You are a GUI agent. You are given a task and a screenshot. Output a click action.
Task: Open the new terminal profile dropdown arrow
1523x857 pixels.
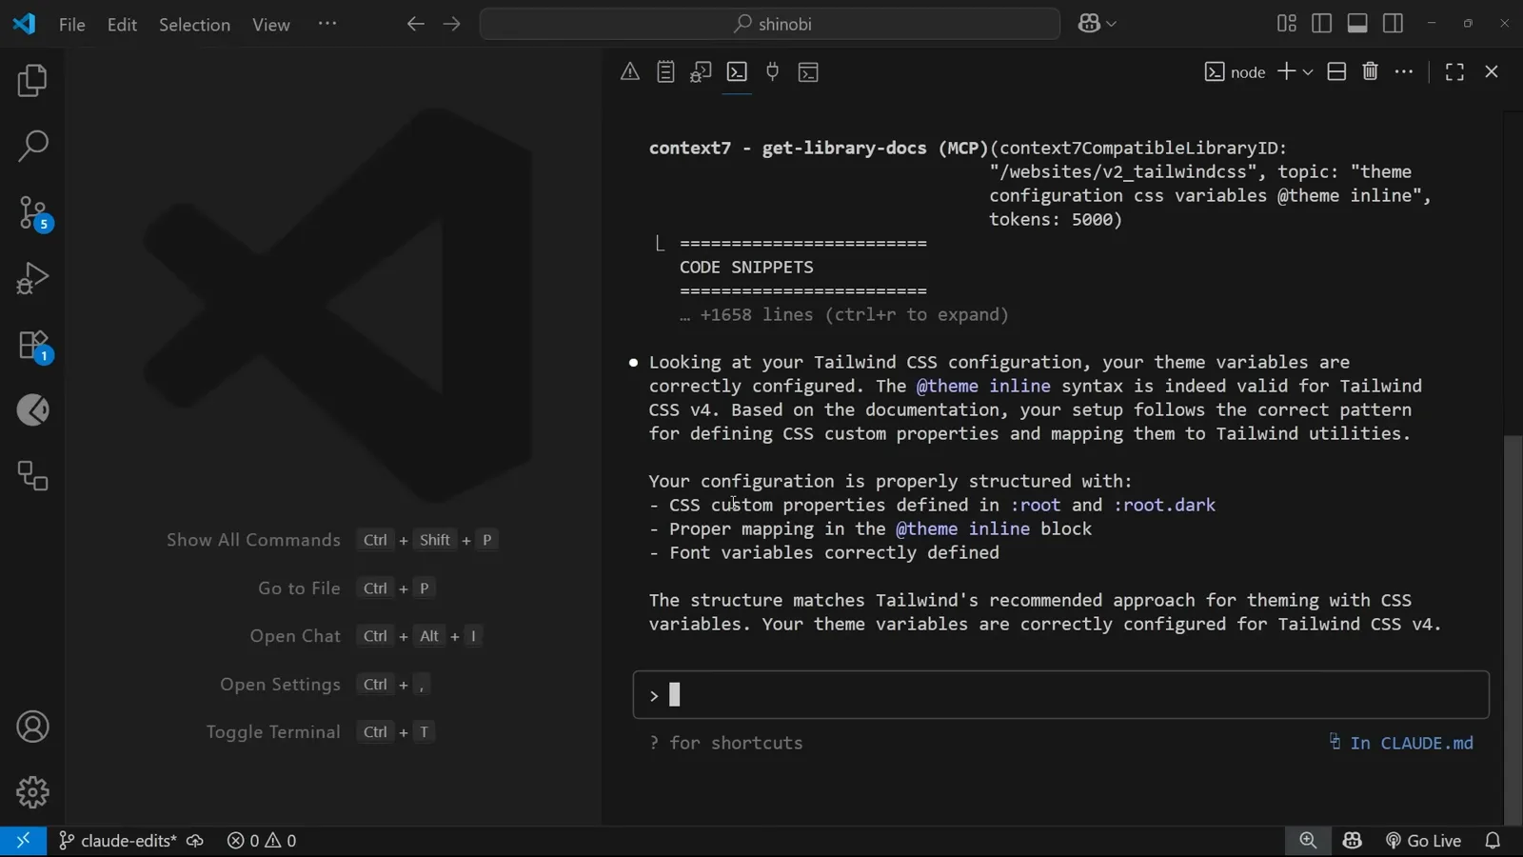click(1308, 72)
